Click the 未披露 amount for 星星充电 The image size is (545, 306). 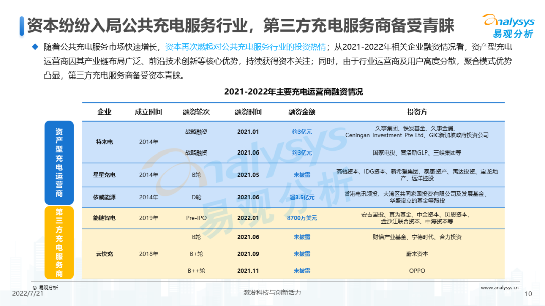[302, 175]
